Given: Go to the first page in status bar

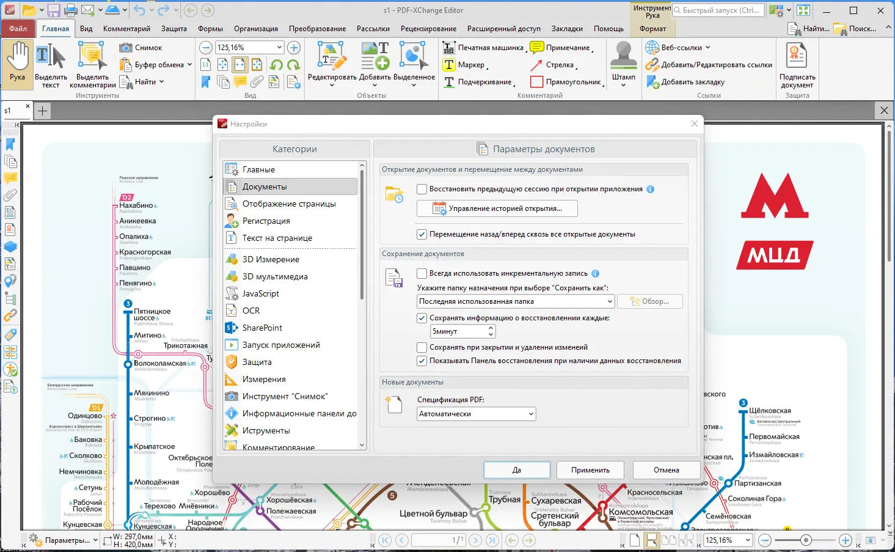Looking at the screenshot, I should pyautogui.click(x=385, y=540).
